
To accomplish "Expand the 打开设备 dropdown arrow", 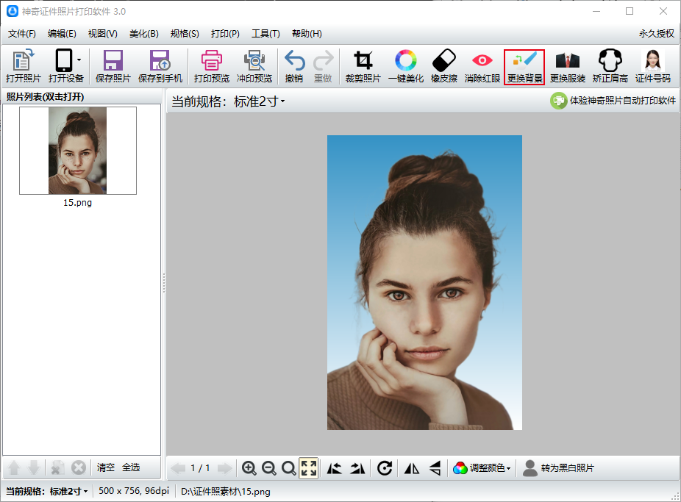I will pyautogui.click(x=79, y=60).
